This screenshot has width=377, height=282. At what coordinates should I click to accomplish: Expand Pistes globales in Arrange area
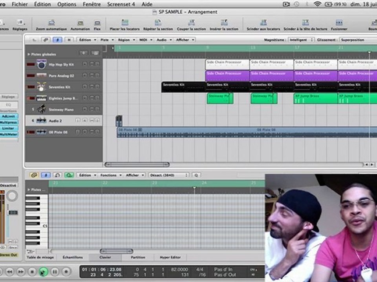pos(29,54)
